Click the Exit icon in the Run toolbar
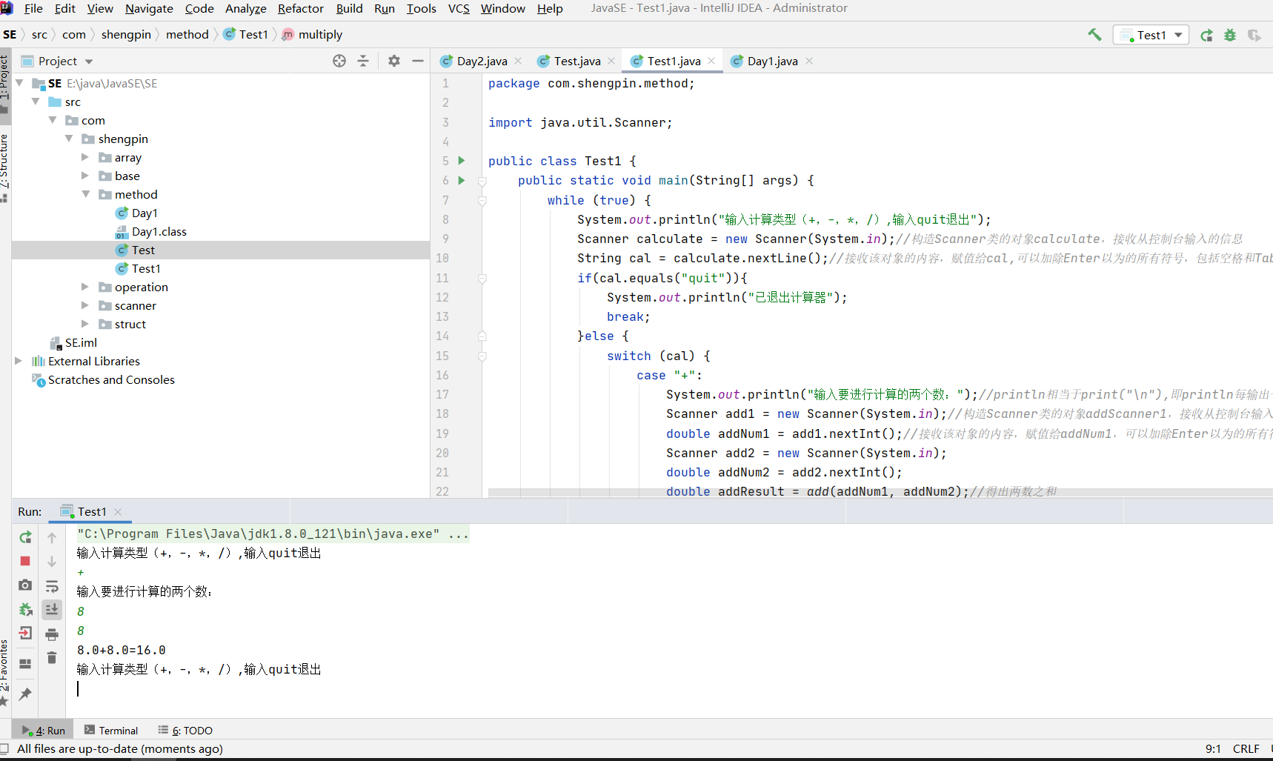The image size is (1273, 761). (x=25, y=633)
